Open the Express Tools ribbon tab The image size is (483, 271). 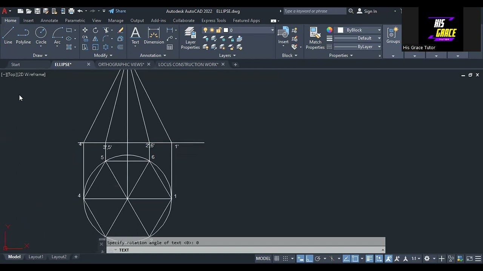(214, 20)
